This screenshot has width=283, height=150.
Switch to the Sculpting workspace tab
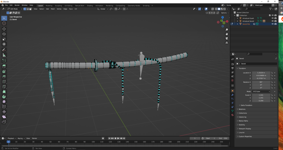(x=58, y=6)
